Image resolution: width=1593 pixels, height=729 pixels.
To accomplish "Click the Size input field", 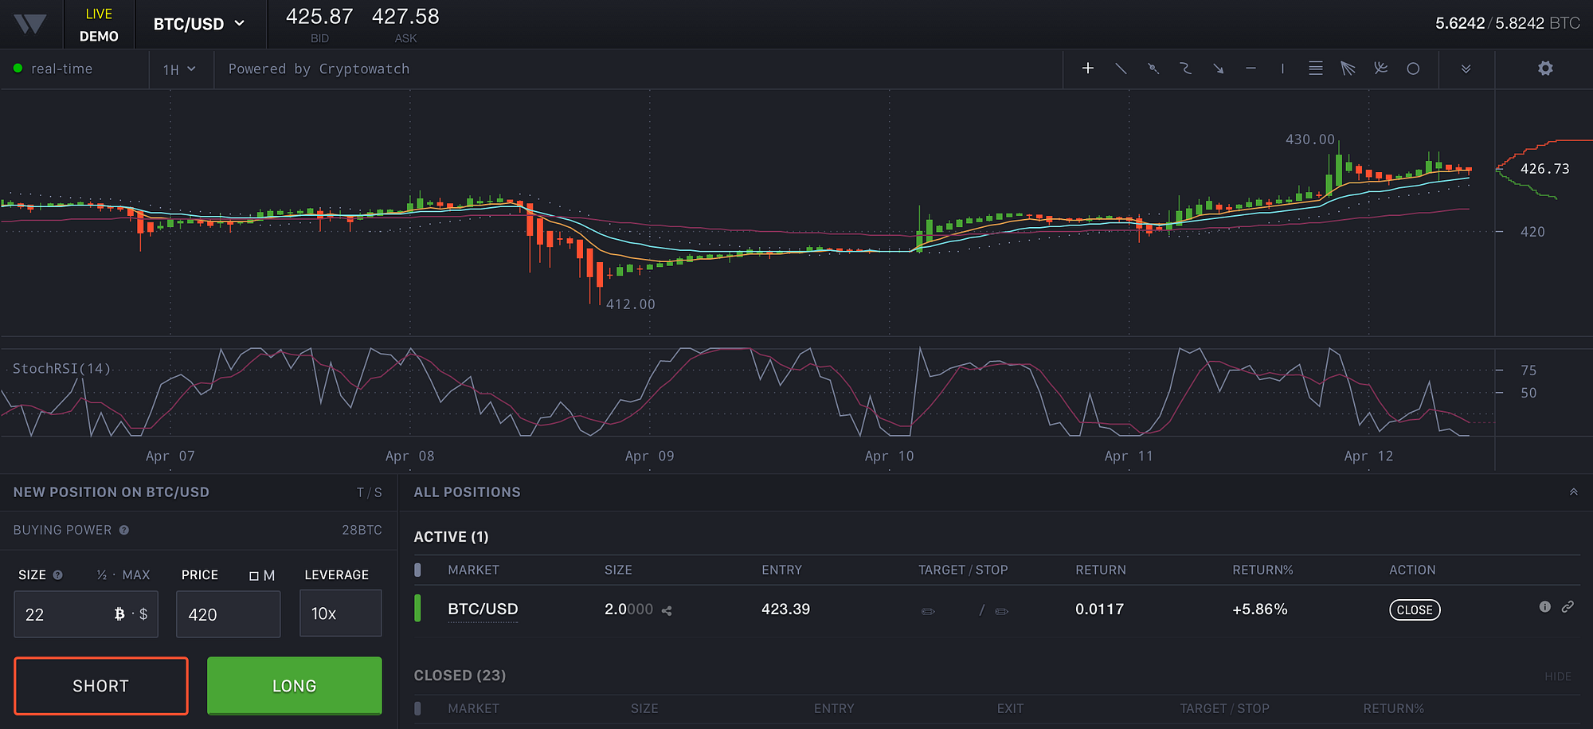I will (x=86, y=614).
